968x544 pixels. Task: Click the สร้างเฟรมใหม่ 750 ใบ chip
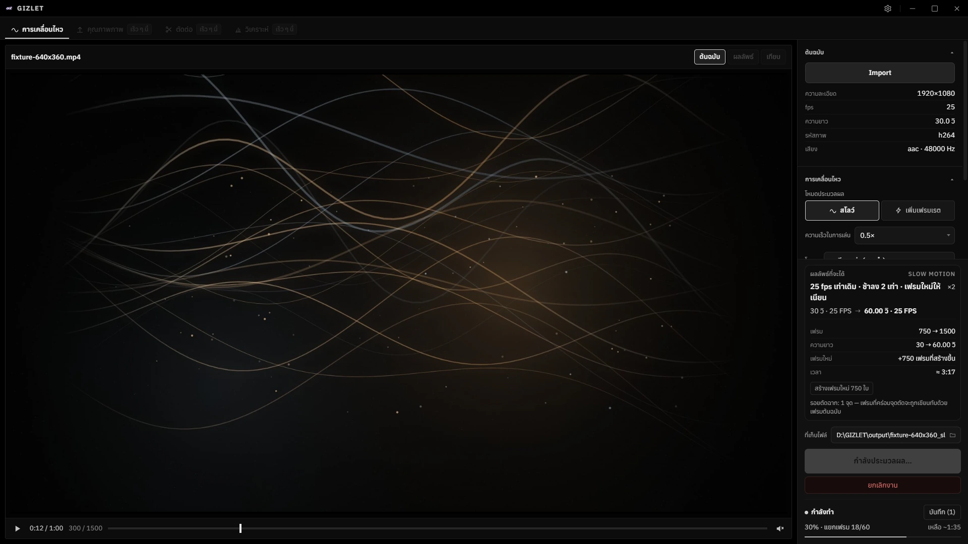841,388
